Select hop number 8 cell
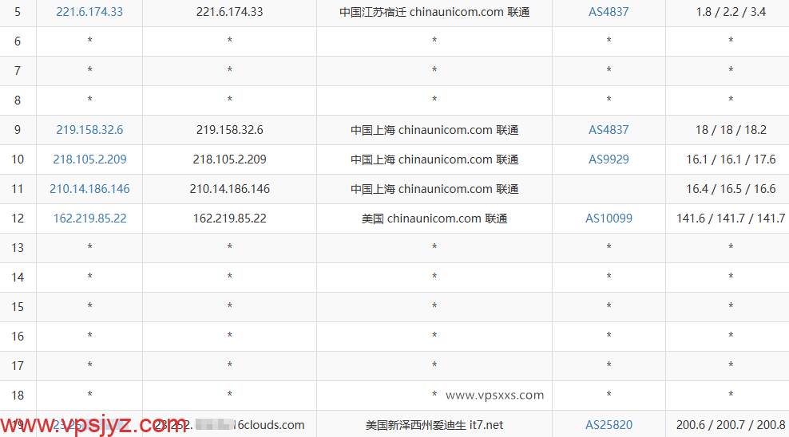The image size is (789, 437). pos(18,100)
